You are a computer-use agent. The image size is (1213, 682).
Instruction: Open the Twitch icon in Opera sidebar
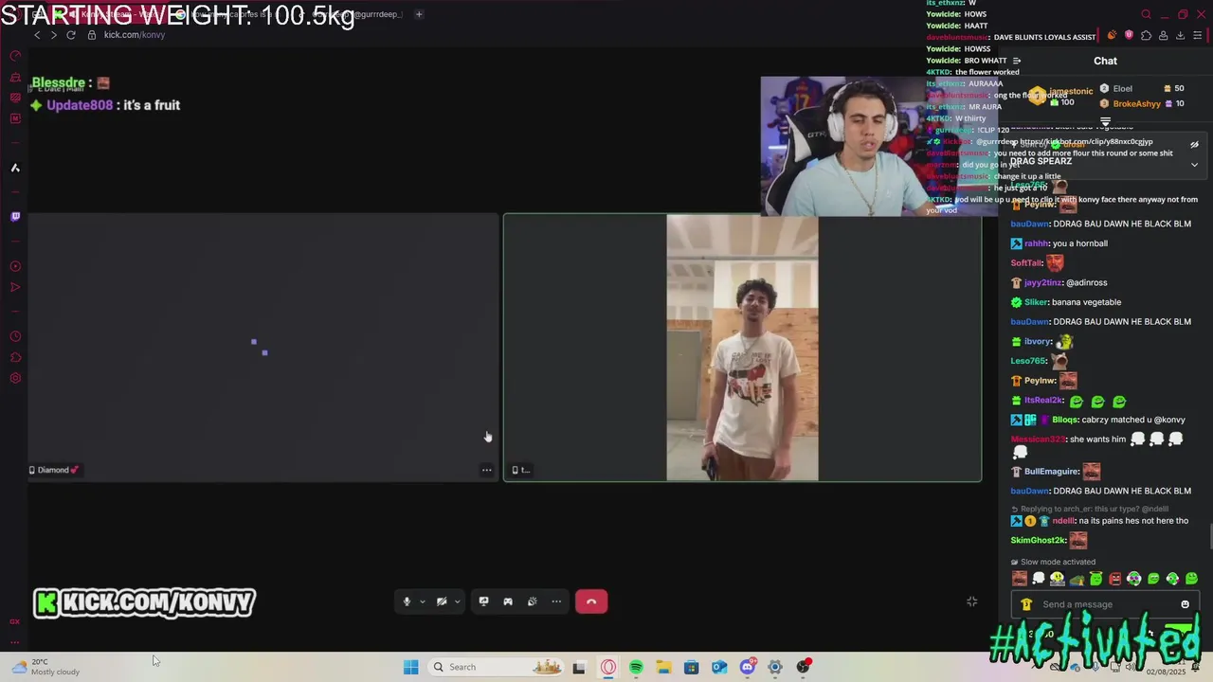[15, 217]
